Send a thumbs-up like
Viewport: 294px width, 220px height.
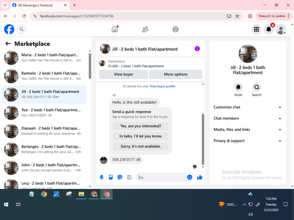tap(200, 177)
